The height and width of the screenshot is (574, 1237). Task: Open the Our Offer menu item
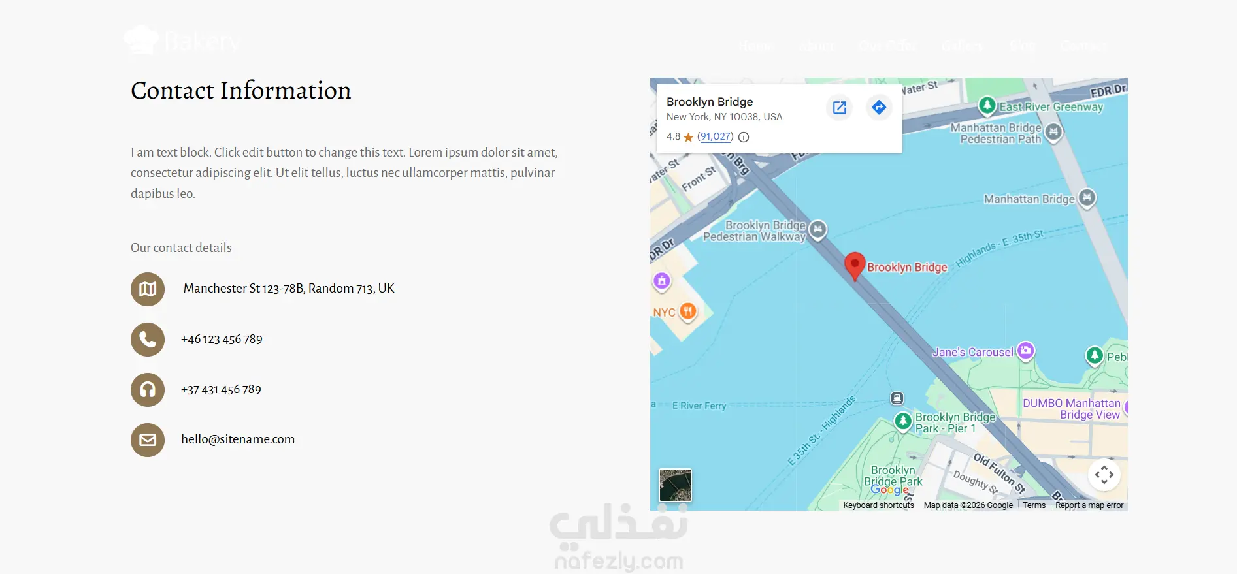pyautogui.click(x=887, y=46)
